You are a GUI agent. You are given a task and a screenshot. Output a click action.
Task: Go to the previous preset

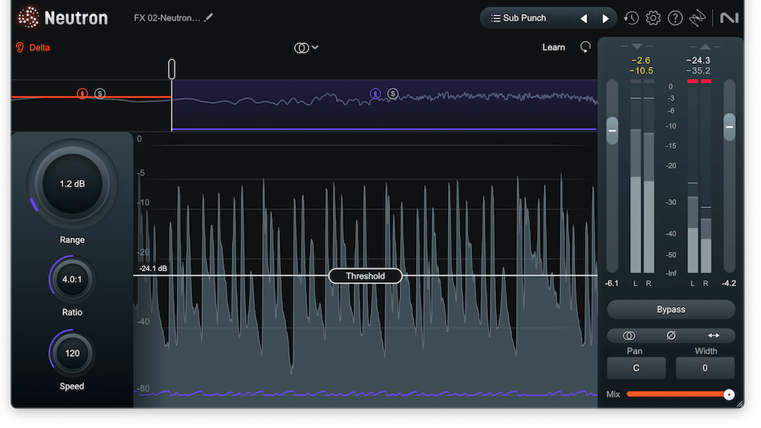pyautogui.click(x=584, y=19)
